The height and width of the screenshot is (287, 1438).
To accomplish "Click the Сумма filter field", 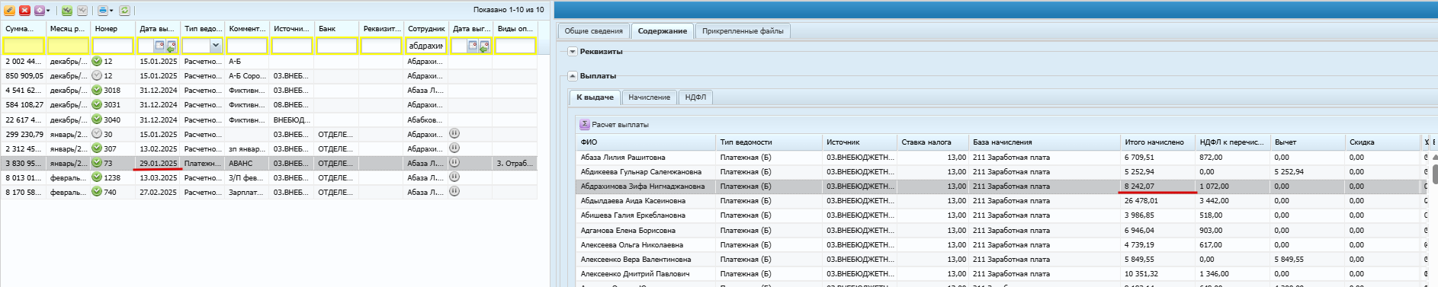I will (24, 46).
